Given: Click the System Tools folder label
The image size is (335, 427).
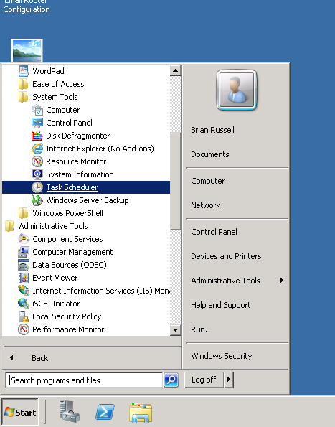Looking at the screenshot, I should 55,97.
